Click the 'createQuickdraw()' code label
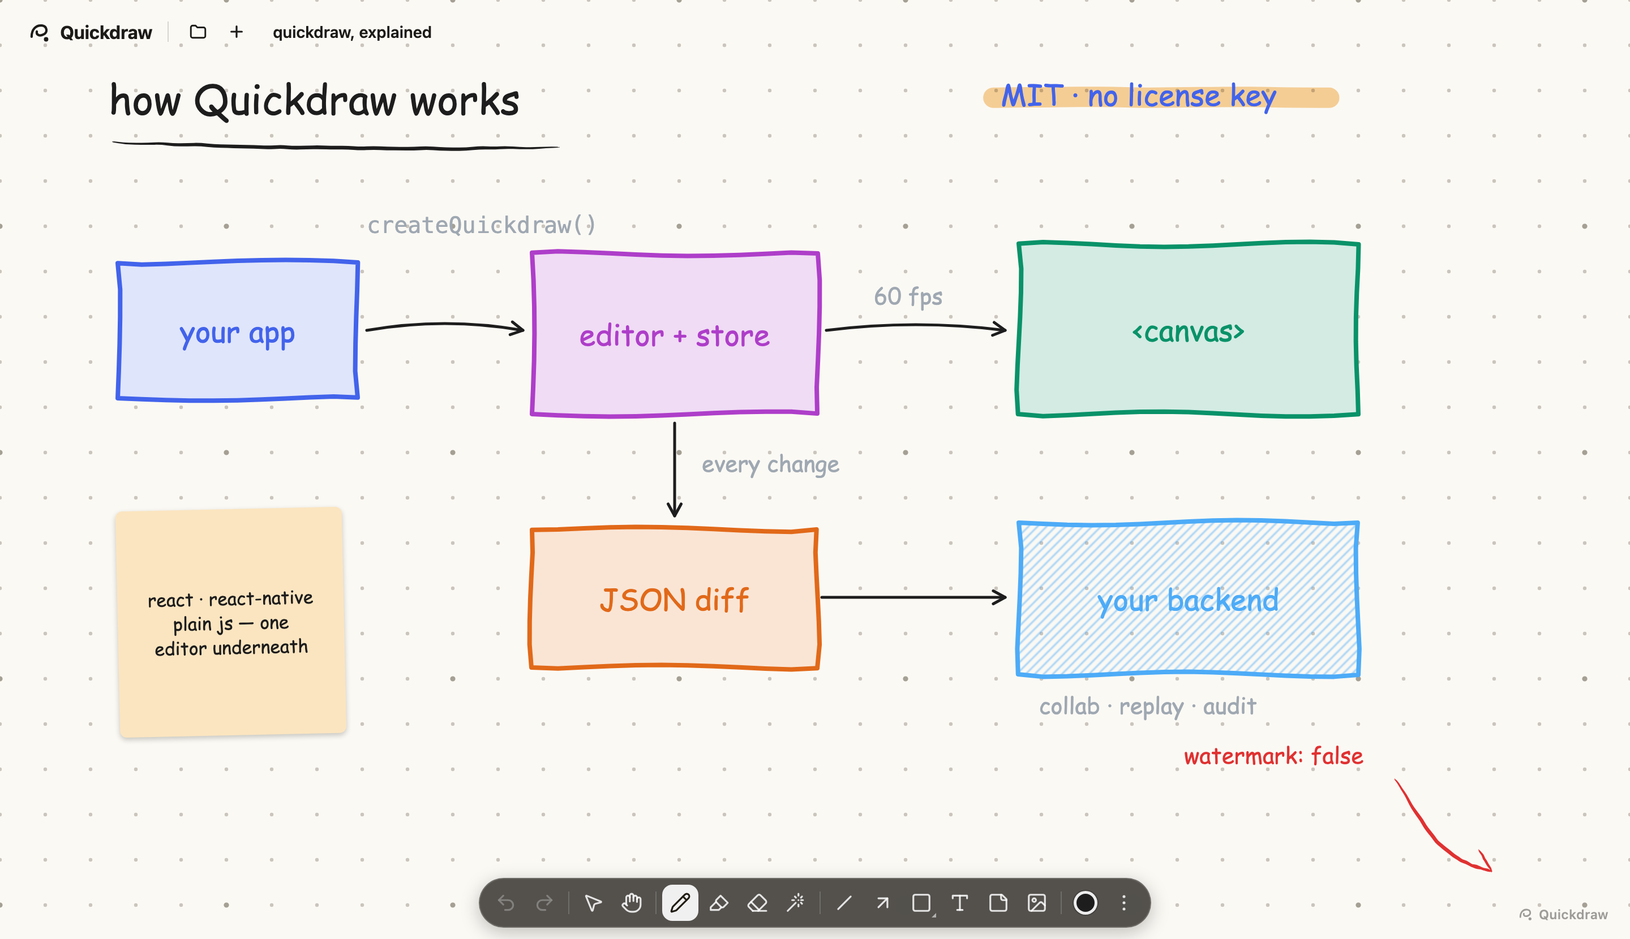Screen dimensions: 1630x939 [x=482, y=225]
